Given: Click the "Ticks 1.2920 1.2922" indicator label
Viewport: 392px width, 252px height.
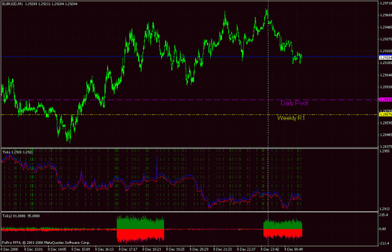Looking at the screenshot, I should click(18, 152).
